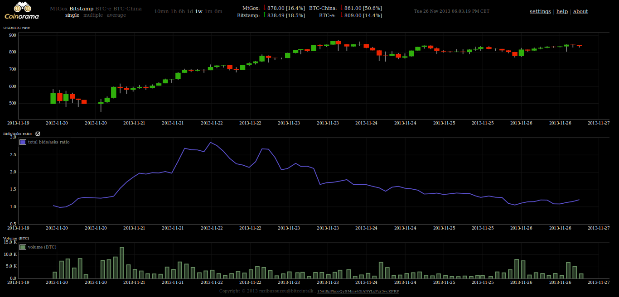Click the 15.0 K volume axis label
Screen dimensions: 619x297
(10, 242)
